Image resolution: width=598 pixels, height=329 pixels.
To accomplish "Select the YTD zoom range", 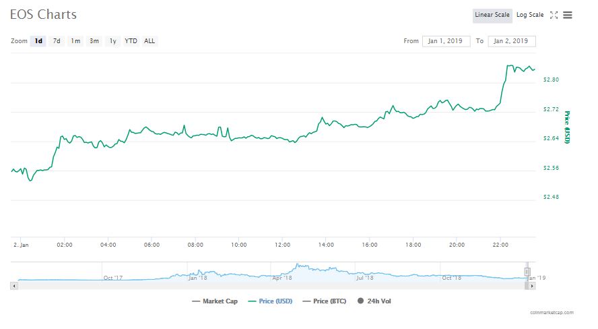I will (131, 41).
